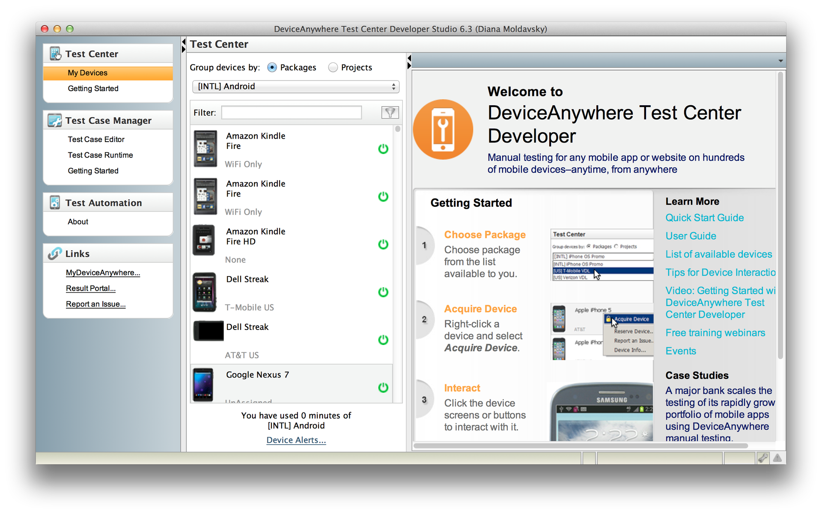Open My Devices in sidebar

[108, 73]
